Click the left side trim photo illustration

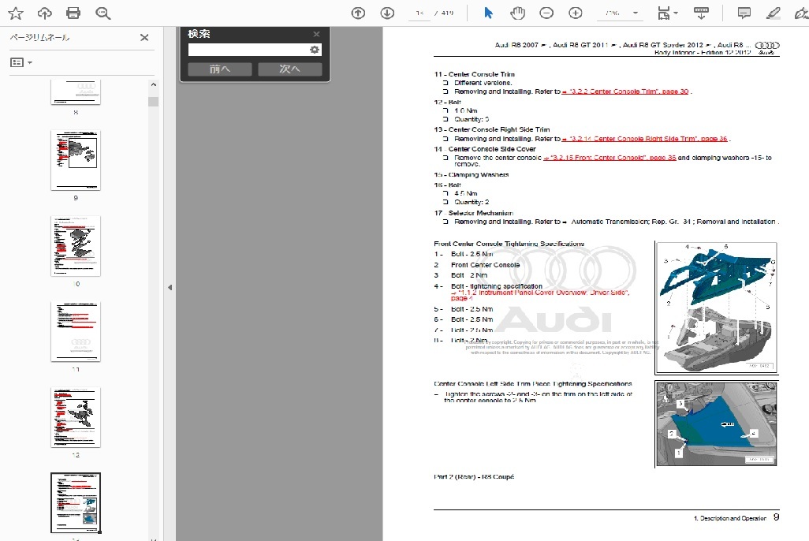coord(716,423)
